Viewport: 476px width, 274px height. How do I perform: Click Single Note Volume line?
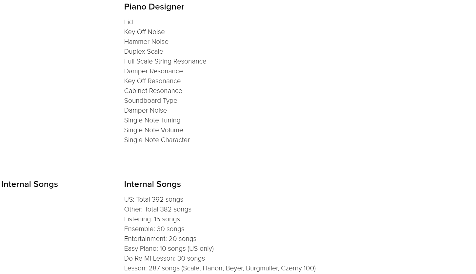point(153,130)
